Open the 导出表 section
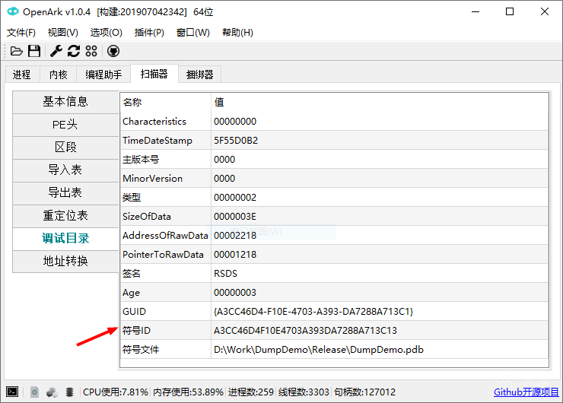Viewport: 563px width, 403px height. point(65,193)
